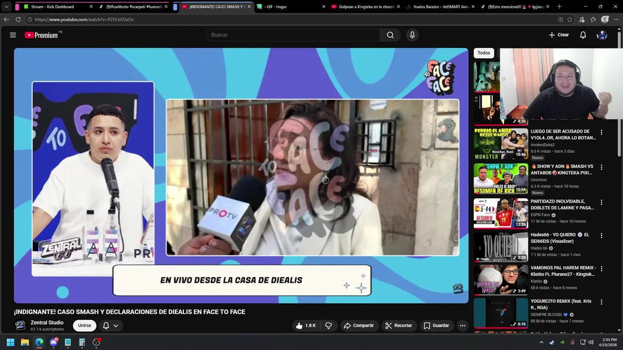
Task: Open YOGURCITO REMIX video title
Action: click(561, 304)
